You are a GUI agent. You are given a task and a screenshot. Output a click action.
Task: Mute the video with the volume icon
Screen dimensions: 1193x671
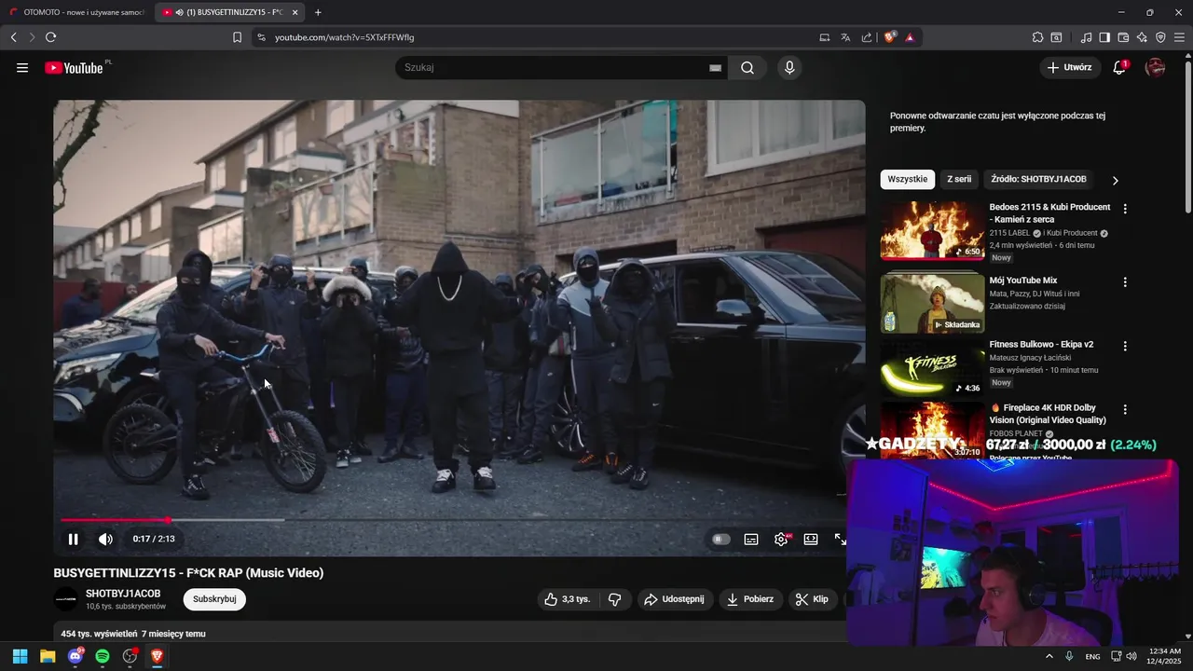[105, 539]
